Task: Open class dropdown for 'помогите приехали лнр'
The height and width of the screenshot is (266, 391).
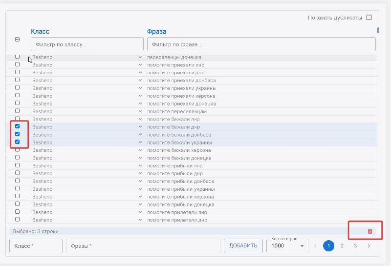Action: pos(140,65)
